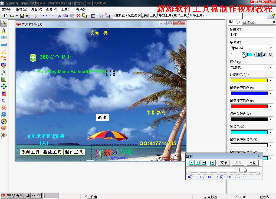Expand the 鼠标悬停背景色 white color dropdown
This screenshot has height=199, width=276.
[271, 145]
